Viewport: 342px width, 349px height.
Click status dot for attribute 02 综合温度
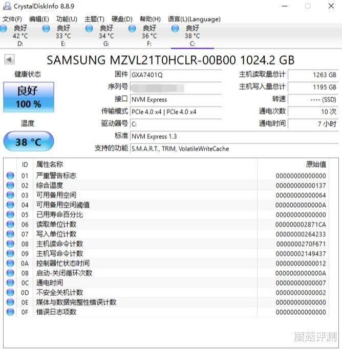(10, 185)
